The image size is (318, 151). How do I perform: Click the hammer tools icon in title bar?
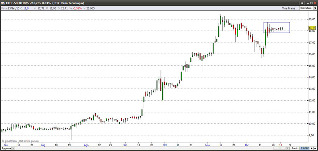pos(302,3)
